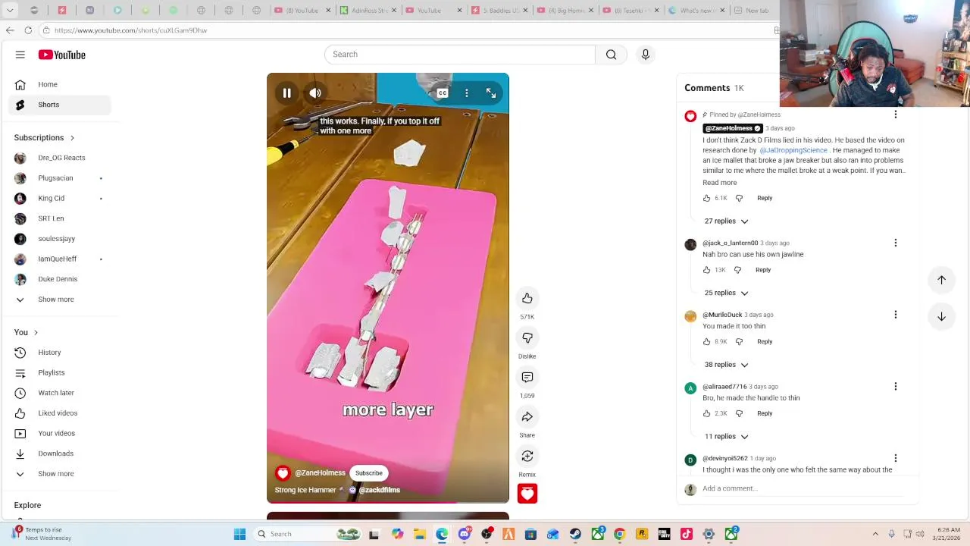
Task: Enter fullscreen on the Short player
Action: pos(491,93)
